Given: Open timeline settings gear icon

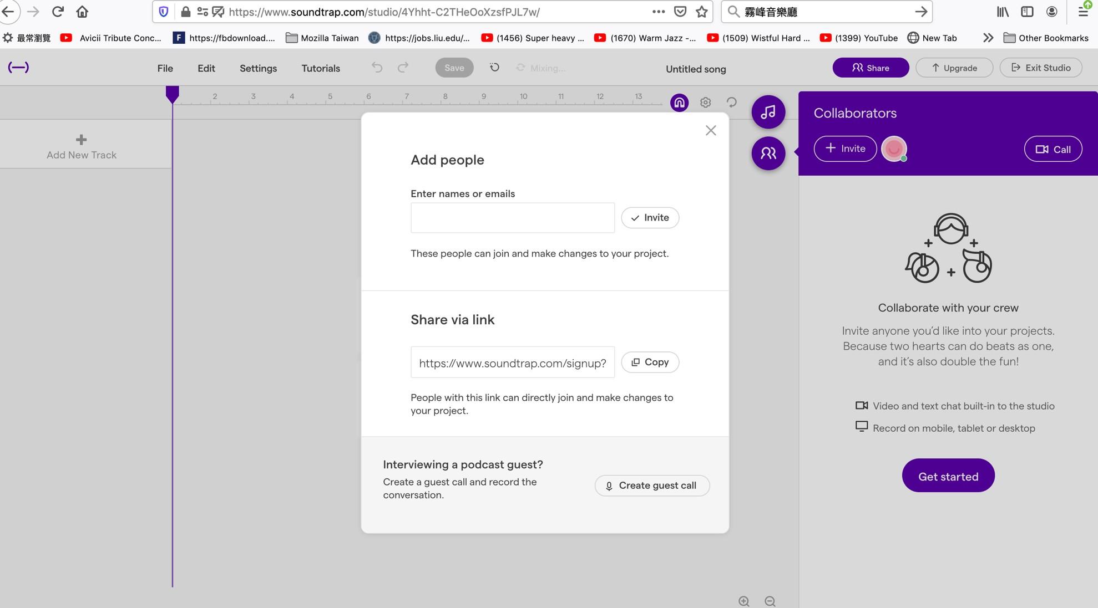Looking at the screenshot, I should (x=705, y=103).
